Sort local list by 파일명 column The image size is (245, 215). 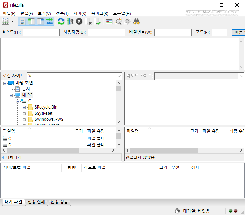(x=30, y=131)
